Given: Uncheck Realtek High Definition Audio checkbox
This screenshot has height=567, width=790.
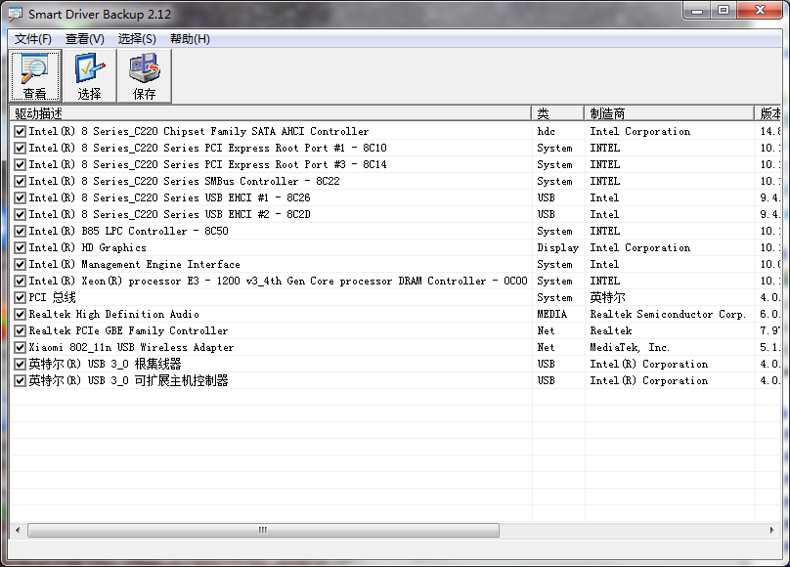Looking at the screenshot, I should click(x=20, y=314).
